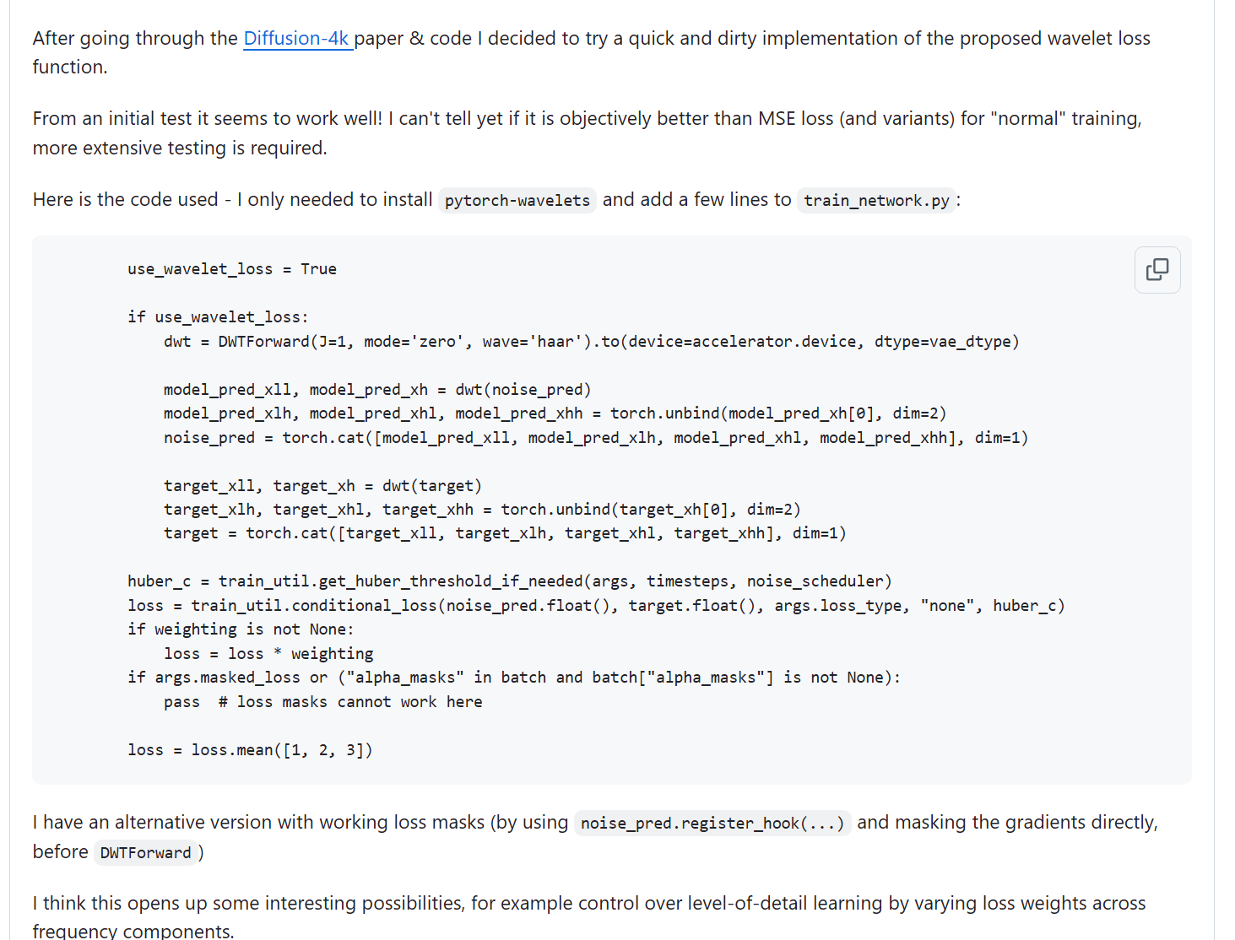Image resolution: width=1235 pixels, height=940 pixels.
Task: Click the target = torch.cat code line
Action: click(x=505, y=533)
